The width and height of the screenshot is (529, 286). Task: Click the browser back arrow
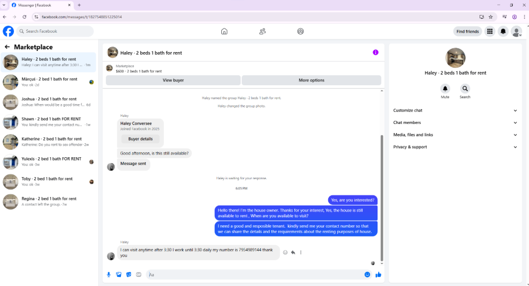(5, 17)
